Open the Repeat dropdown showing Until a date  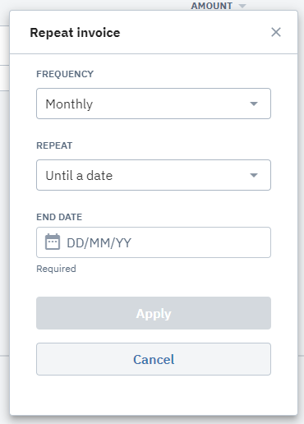coord(154,175)
